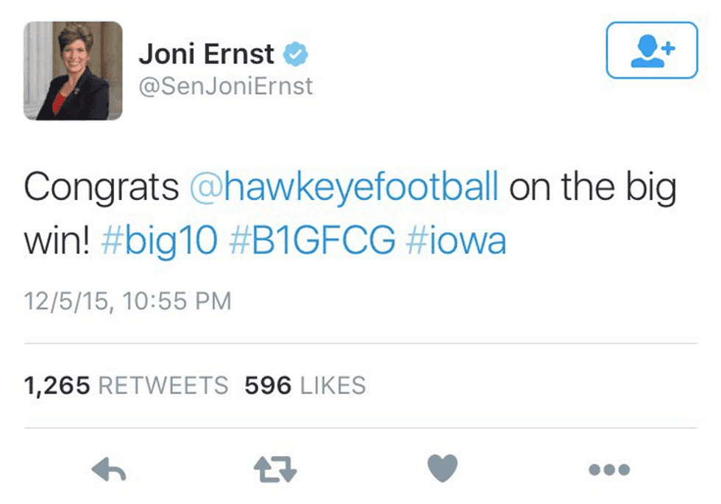Click the word Congrats in the tweet

(102, 187)
